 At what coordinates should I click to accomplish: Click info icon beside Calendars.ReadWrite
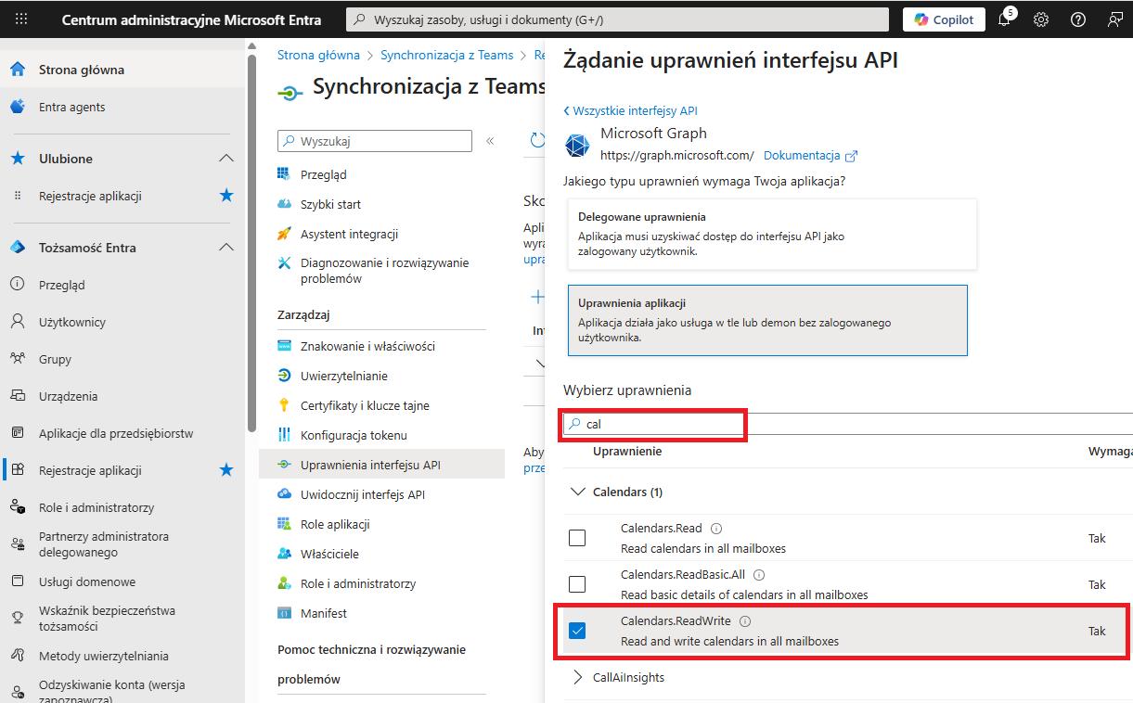[x=744, y=622]
